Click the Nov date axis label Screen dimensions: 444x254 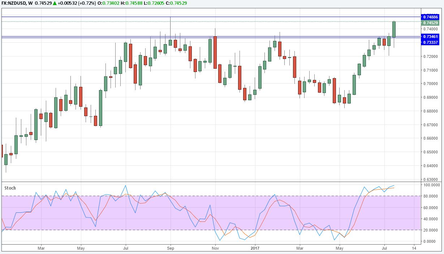click(x=215, y=248)
